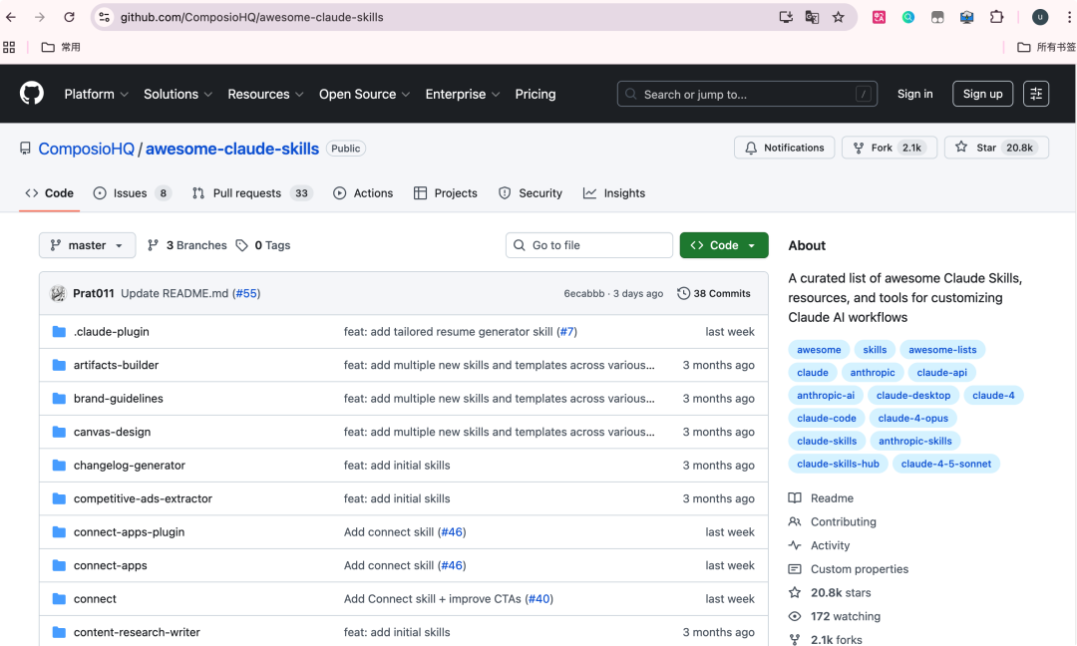Expand the master branch dropdown
1077x646 pixels.
click(87, 245)
